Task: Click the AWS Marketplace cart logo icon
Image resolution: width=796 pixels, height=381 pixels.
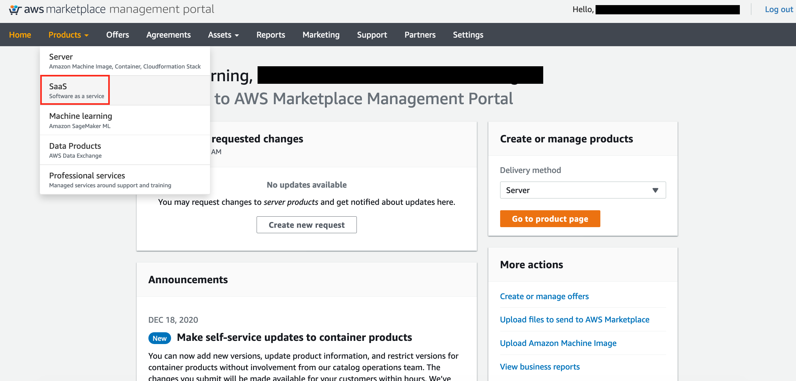Action: 15,10
